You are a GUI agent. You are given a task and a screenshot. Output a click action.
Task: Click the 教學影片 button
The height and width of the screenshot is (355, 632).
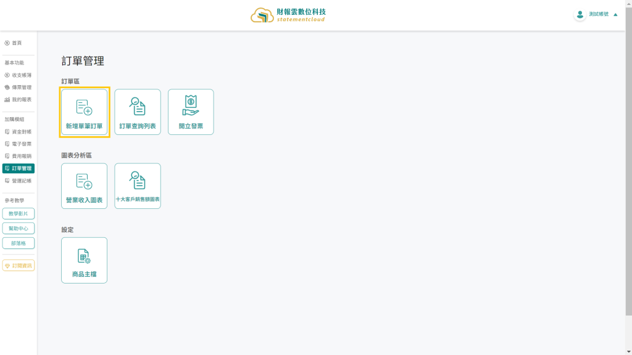19,214
